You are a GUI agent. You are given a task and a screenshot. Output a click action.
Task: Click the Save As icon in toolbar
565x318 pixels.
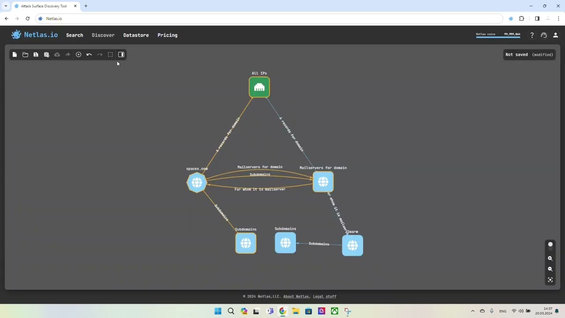click(x=46, y=55)
